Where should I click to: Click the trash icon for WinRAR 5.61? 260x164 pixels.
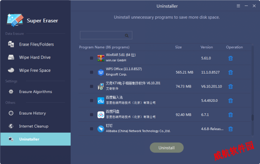click(x=230, y=58)
